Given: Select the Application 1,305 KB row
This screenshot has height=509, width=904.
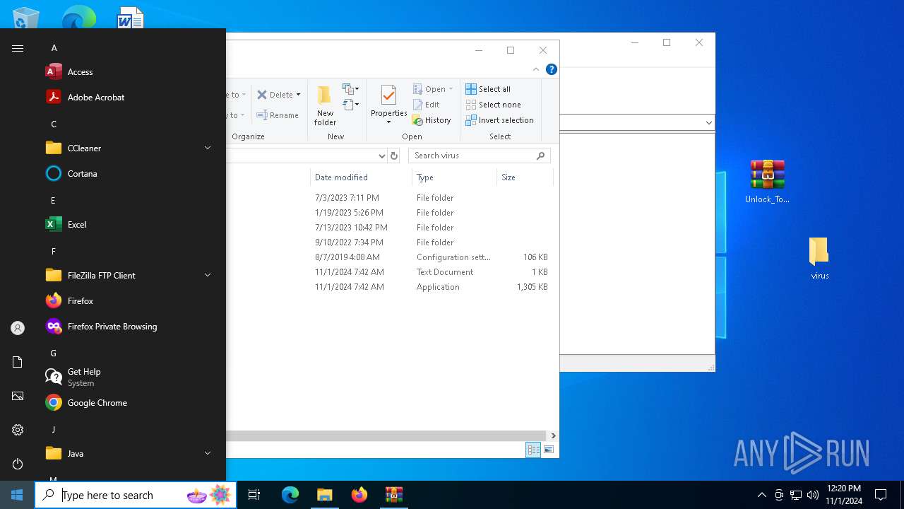Looking at the screenshot, I should [x=389, y=287].
